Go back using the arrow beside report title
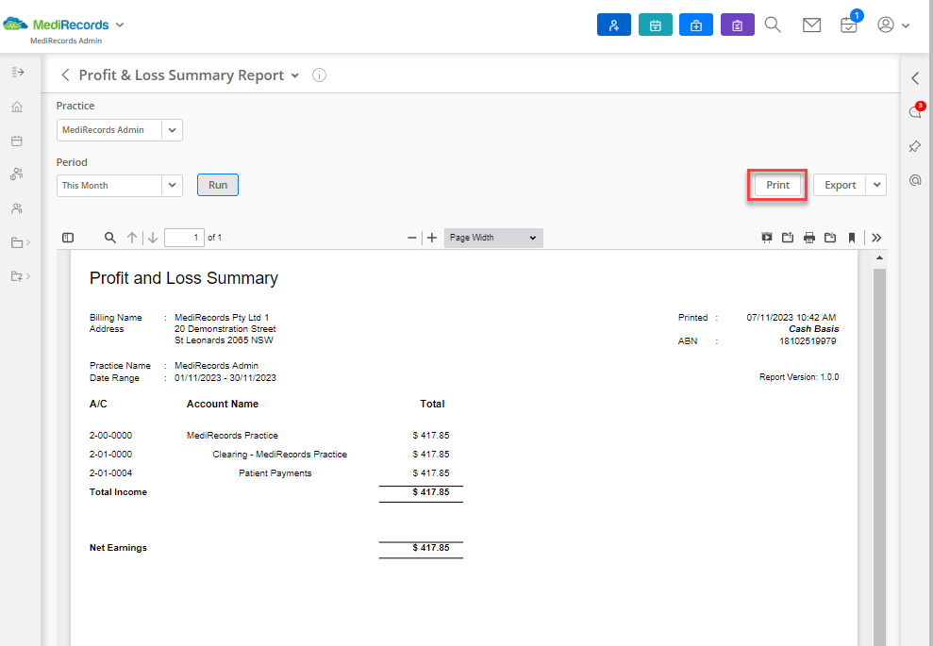Screen dimensions: 933x646 point(65,75)
